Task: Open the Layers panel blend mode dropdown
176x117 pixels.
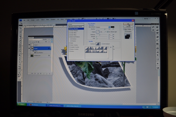Action: pyautogui.click(x=35, y=40)
